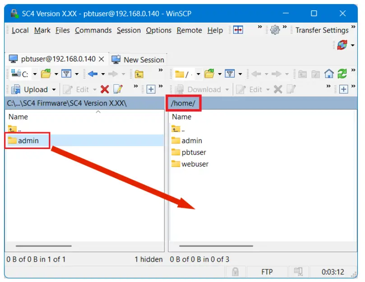The image size is (365, 282).
Task: Click local open directory folder icon
Action: coord(46,74)
